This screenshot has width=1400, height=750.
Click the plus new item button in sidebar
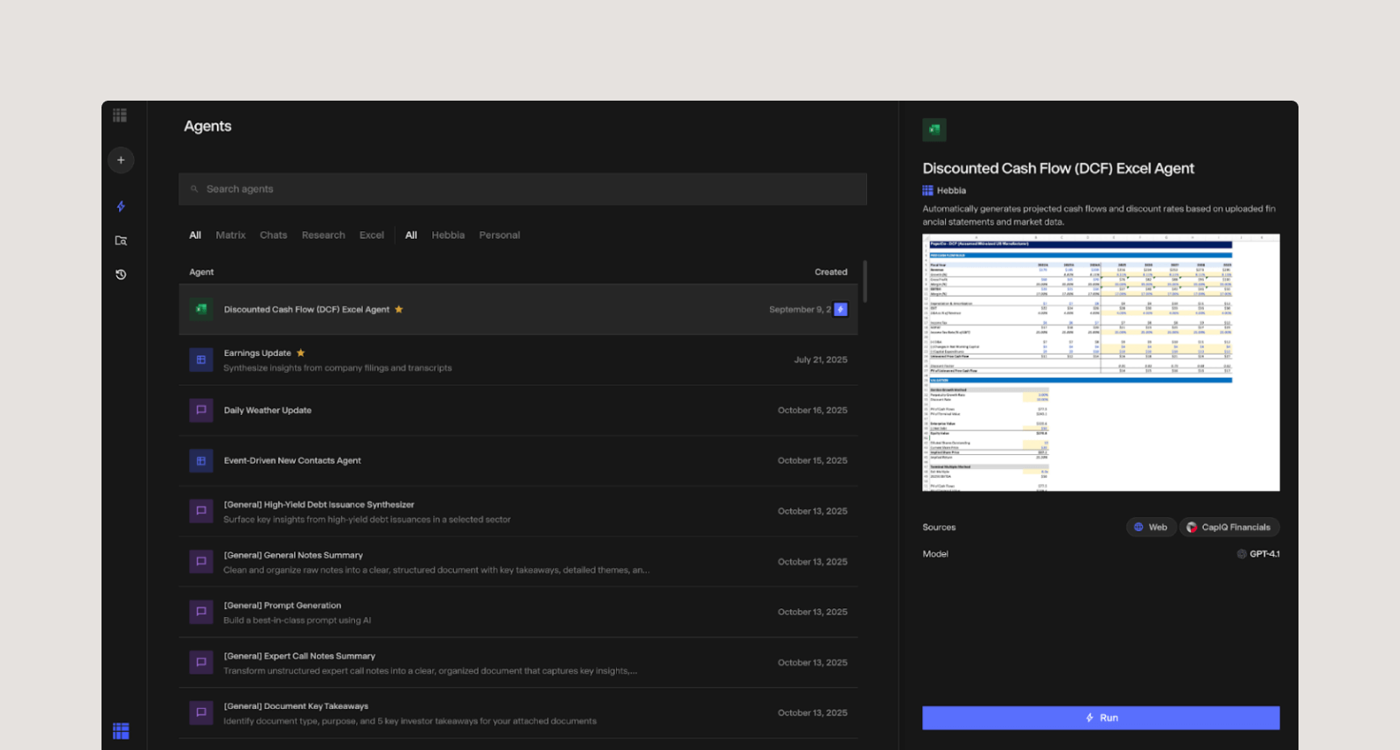coord(121,160)
